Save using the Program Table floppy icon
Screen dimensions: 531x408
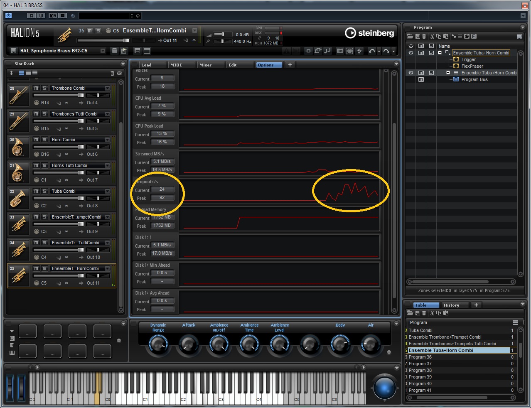pyautogui.click(x=418, y=313)
